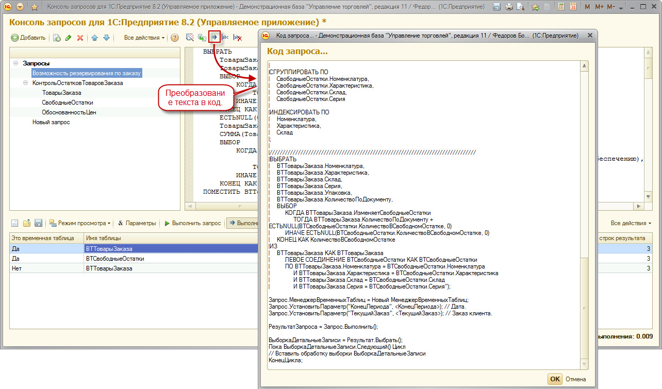Collapse the Запросы tree root
The height and width of the screenshot is (389, 662).
point(16,63)
